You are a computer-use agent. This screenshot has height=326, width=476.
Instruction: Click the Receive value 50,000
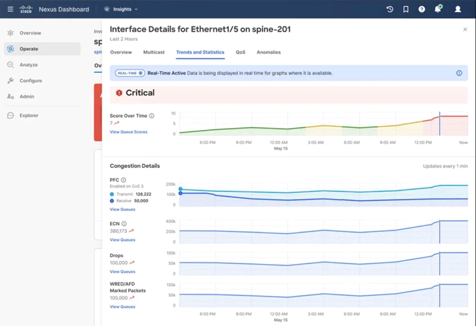click(x=141, y=201)
